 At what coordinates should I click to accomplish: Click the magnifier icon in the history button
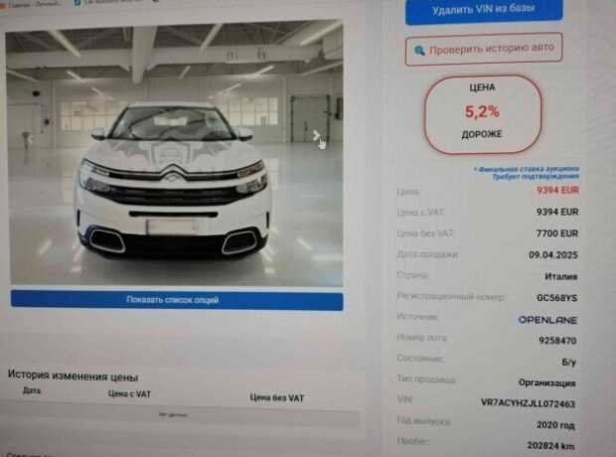point(419,51)
